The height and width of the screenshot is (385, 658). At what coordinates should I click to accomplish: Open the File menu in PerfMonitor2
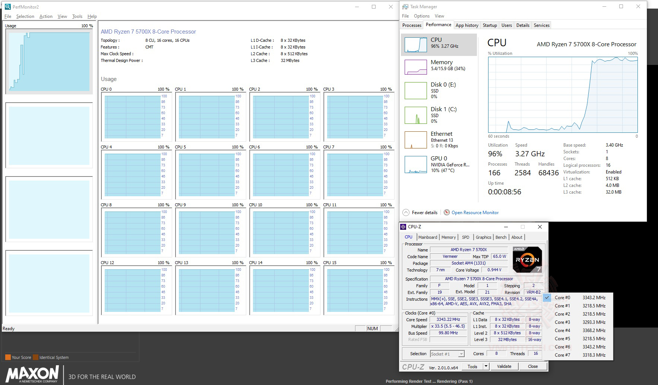(8, 16)
